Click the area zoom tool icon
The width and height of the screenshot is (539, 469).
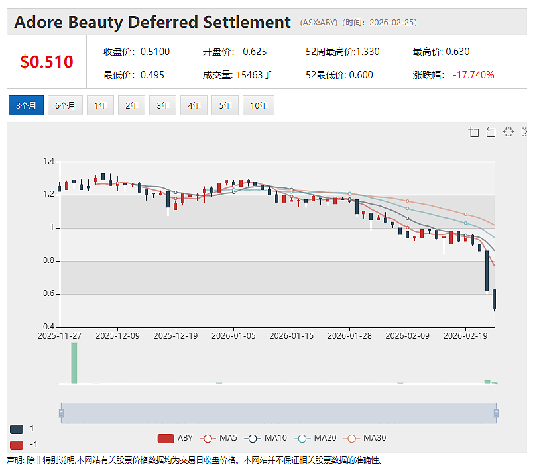[x=473, y=132]
